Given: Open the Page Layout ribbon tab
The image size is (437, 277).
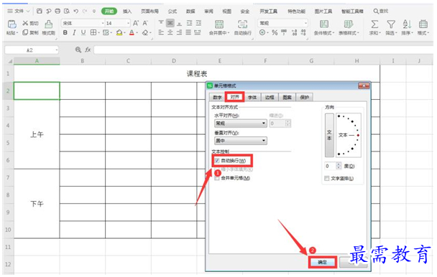Looking at the screenshot, I should coord(149,11).
